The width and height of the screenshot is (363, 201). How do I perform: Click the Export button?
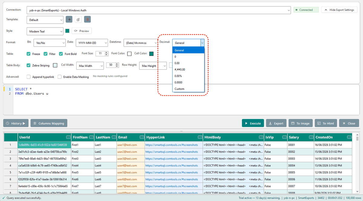point(276,123)
